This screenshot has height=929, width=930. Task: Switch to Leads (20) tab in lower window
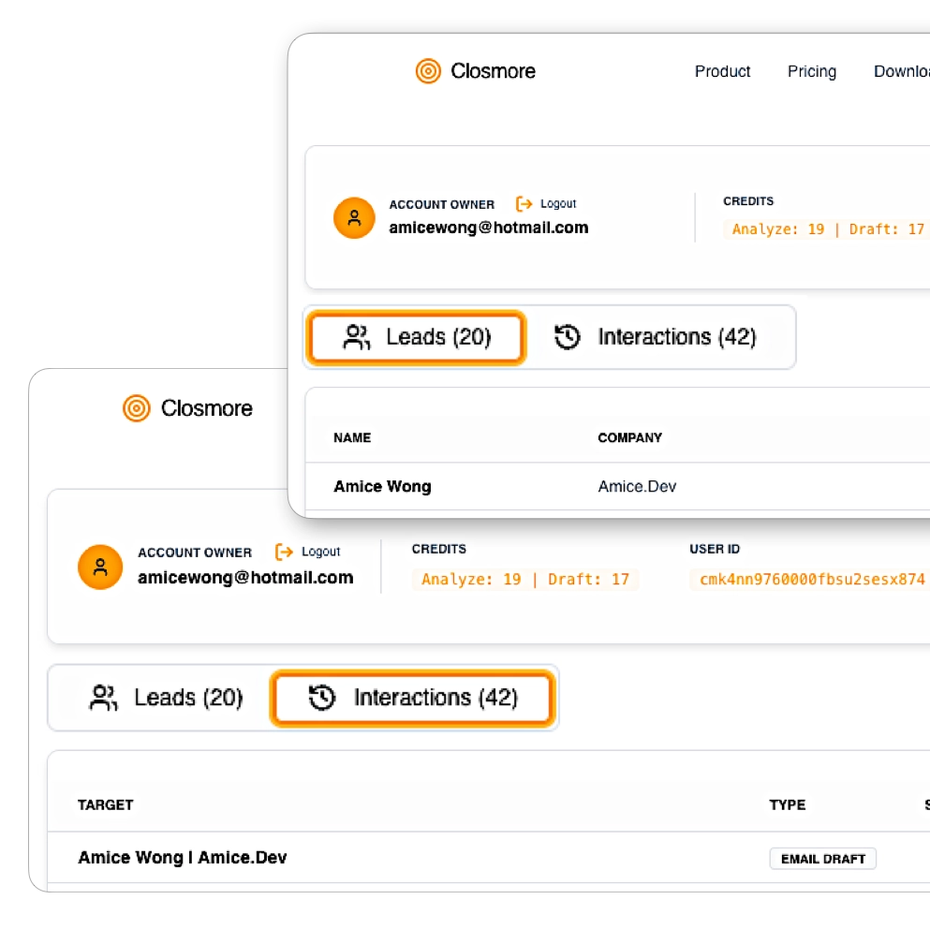coord(166,698)
